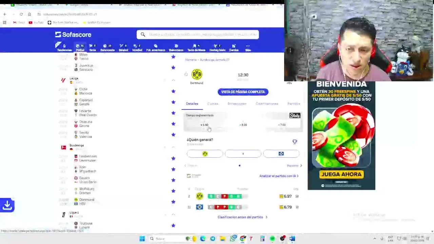Open the YouTube bookmark
434x244 pixels.
36,22
